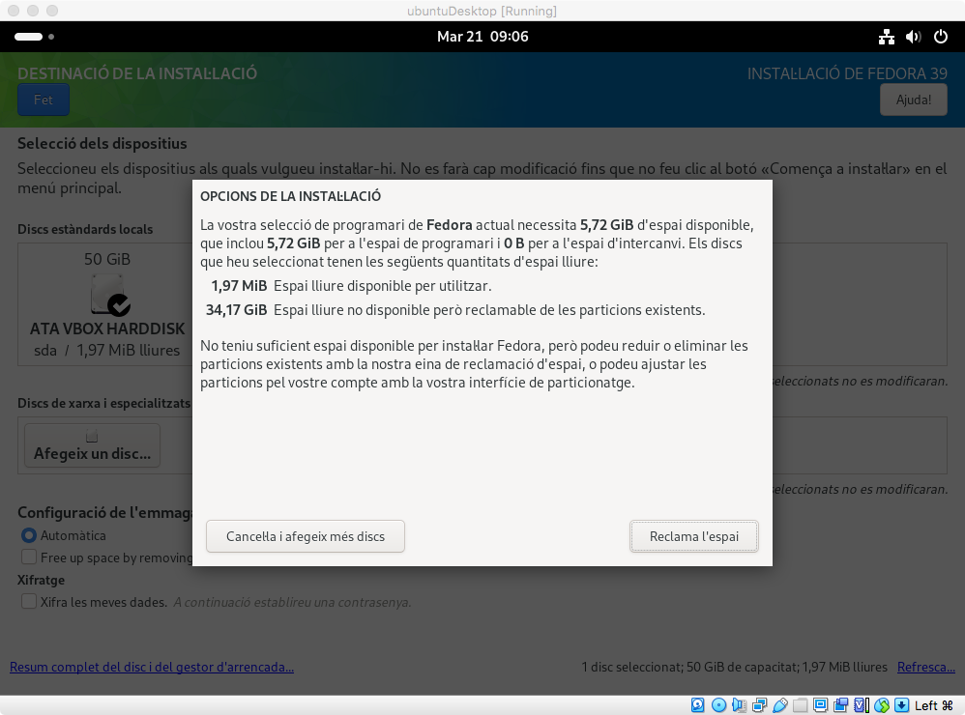This screenshot has height=715, width=965.
Task: Click VirtualBox USB devices status icon
Action: pyautogui.click(x=779, y=705)
